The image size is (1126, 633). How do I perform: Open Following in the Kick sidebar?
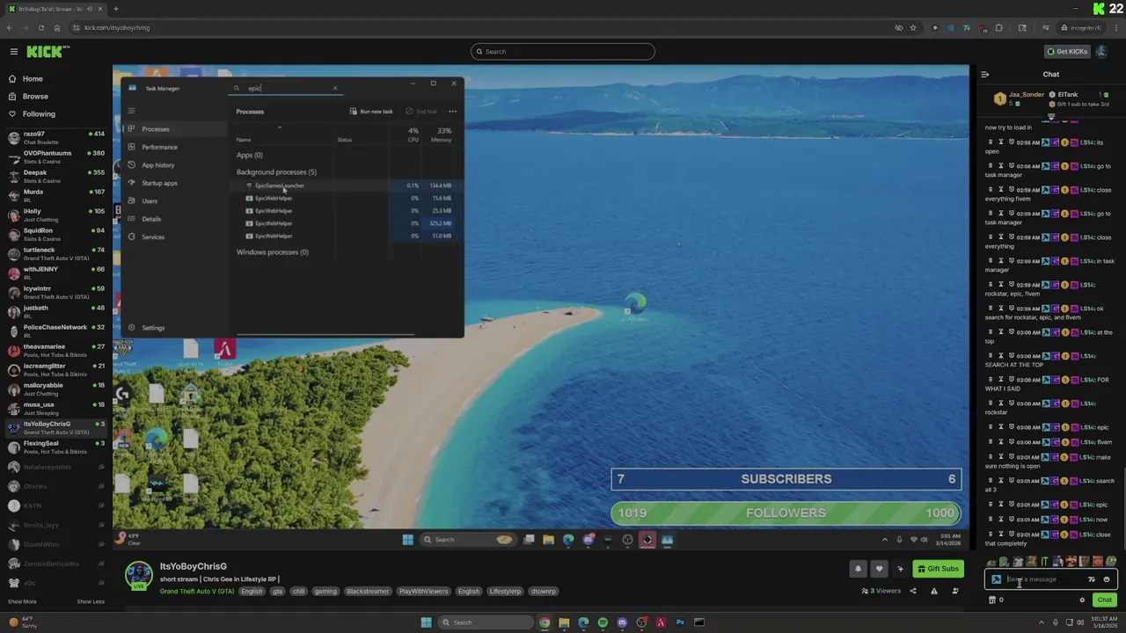tap(39, 114)
